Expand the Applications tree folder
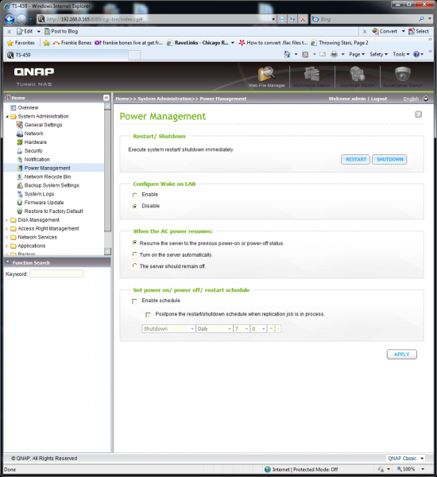The image size is (437, 477). [x=6, y=246]
